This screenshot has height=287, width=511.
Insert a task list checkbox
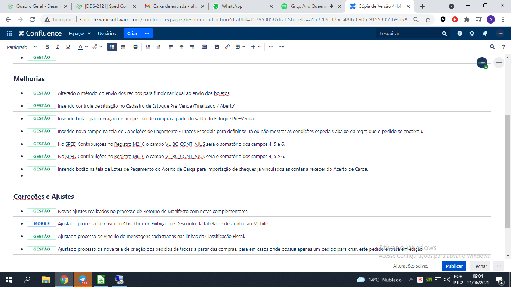(x=135, y=47)
